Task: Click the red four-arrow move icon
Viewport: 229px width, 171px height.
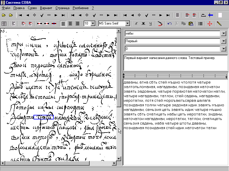Action: [210, 24]
